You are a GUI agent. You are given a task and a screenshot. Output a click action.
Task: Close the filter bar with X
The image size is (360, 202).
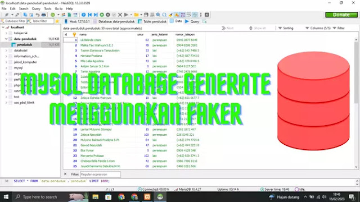(65, 175)
